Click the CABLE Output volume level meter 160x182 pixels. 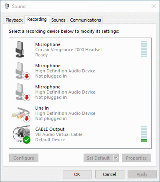(x=144, y=134)
